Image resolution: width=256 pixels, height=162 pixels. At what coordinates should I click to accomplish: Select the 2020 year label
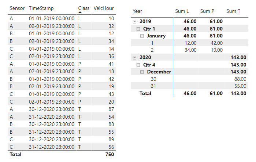pyautogui.click(x=145, y=58)
